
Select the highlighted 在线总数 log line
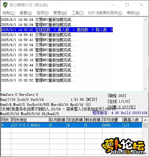click(57, 30)
